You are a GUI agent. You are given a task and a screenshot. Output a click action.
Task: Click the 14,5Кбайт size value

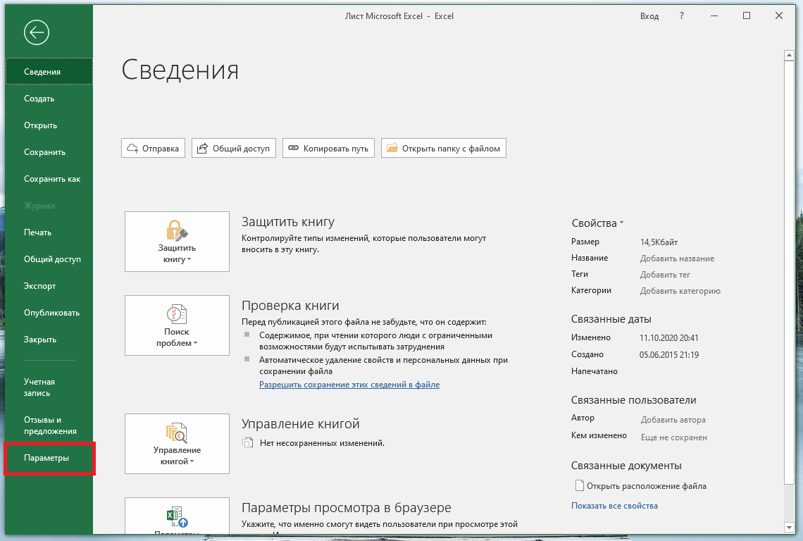659,242
